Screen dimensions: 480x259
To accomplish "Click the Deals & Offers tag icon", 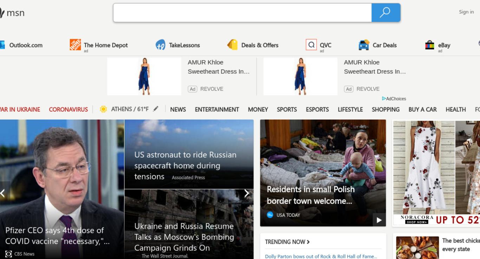I will tap(232, 45).
